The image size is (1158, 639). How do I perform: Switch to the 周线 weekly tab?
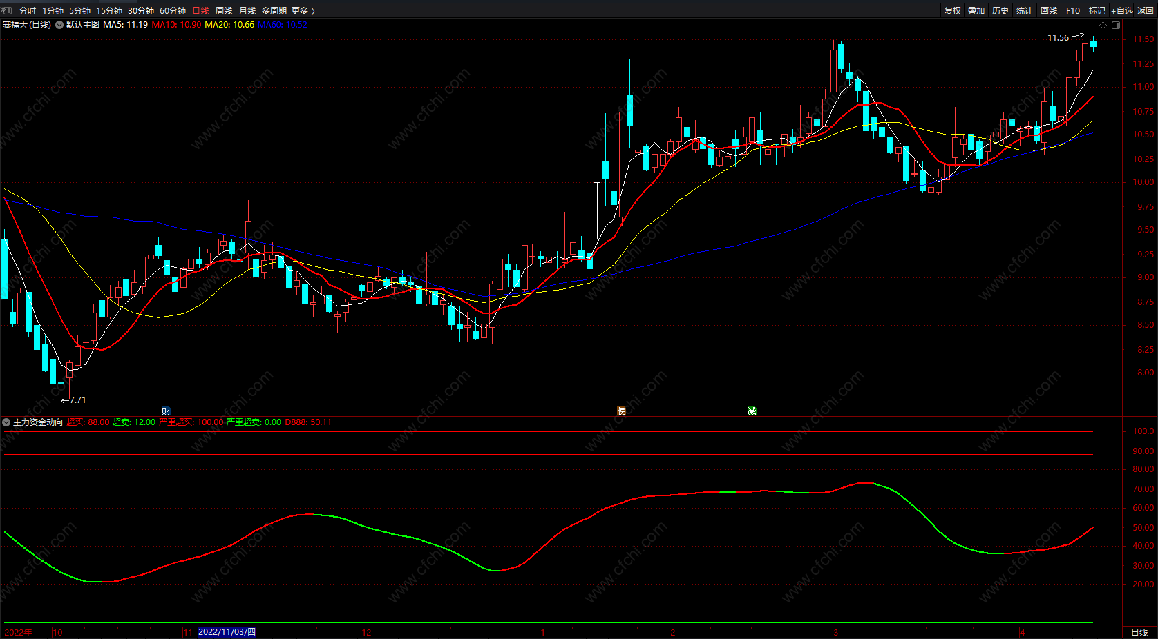click(x=224, y=11)
